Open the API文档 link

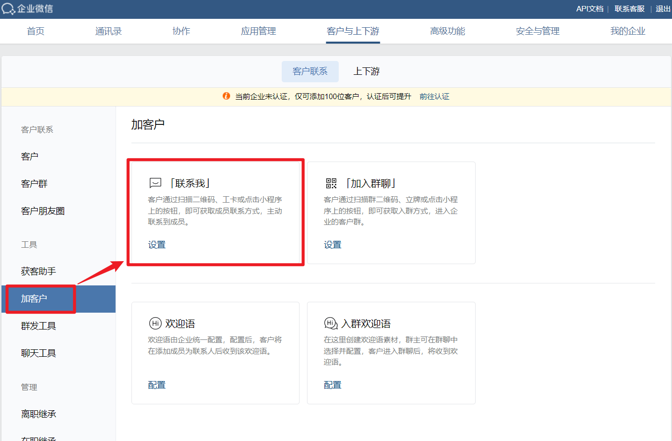[x=590, y=9]
